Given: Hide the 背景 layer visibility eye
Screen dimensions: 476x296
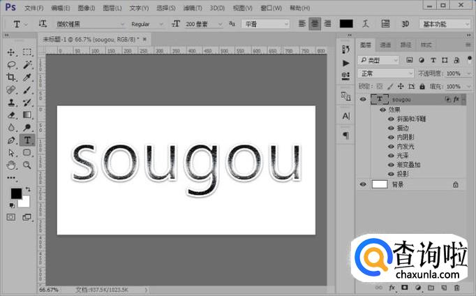Looking at the screenshot, I should click(x=362, y=184).
